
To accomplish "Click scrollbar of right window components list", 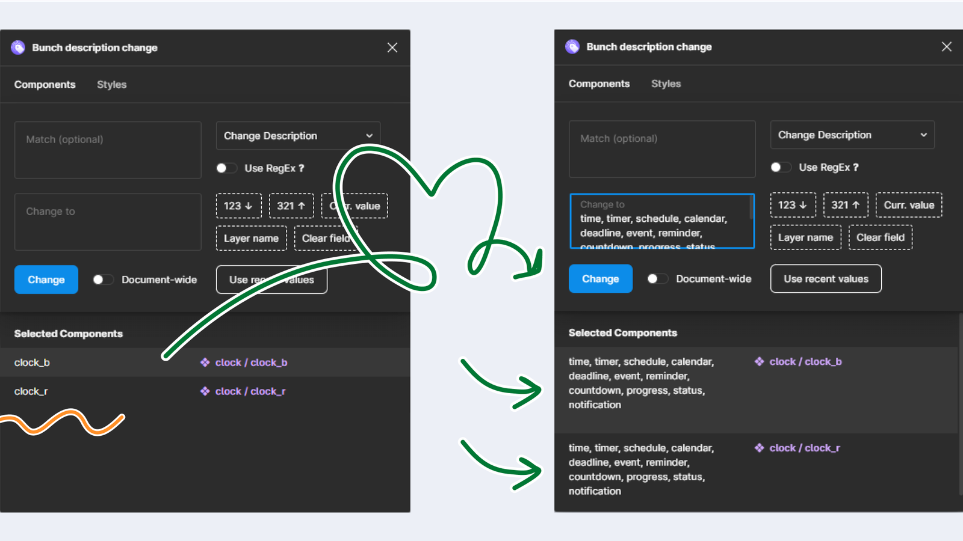I will tap(960, 403).
